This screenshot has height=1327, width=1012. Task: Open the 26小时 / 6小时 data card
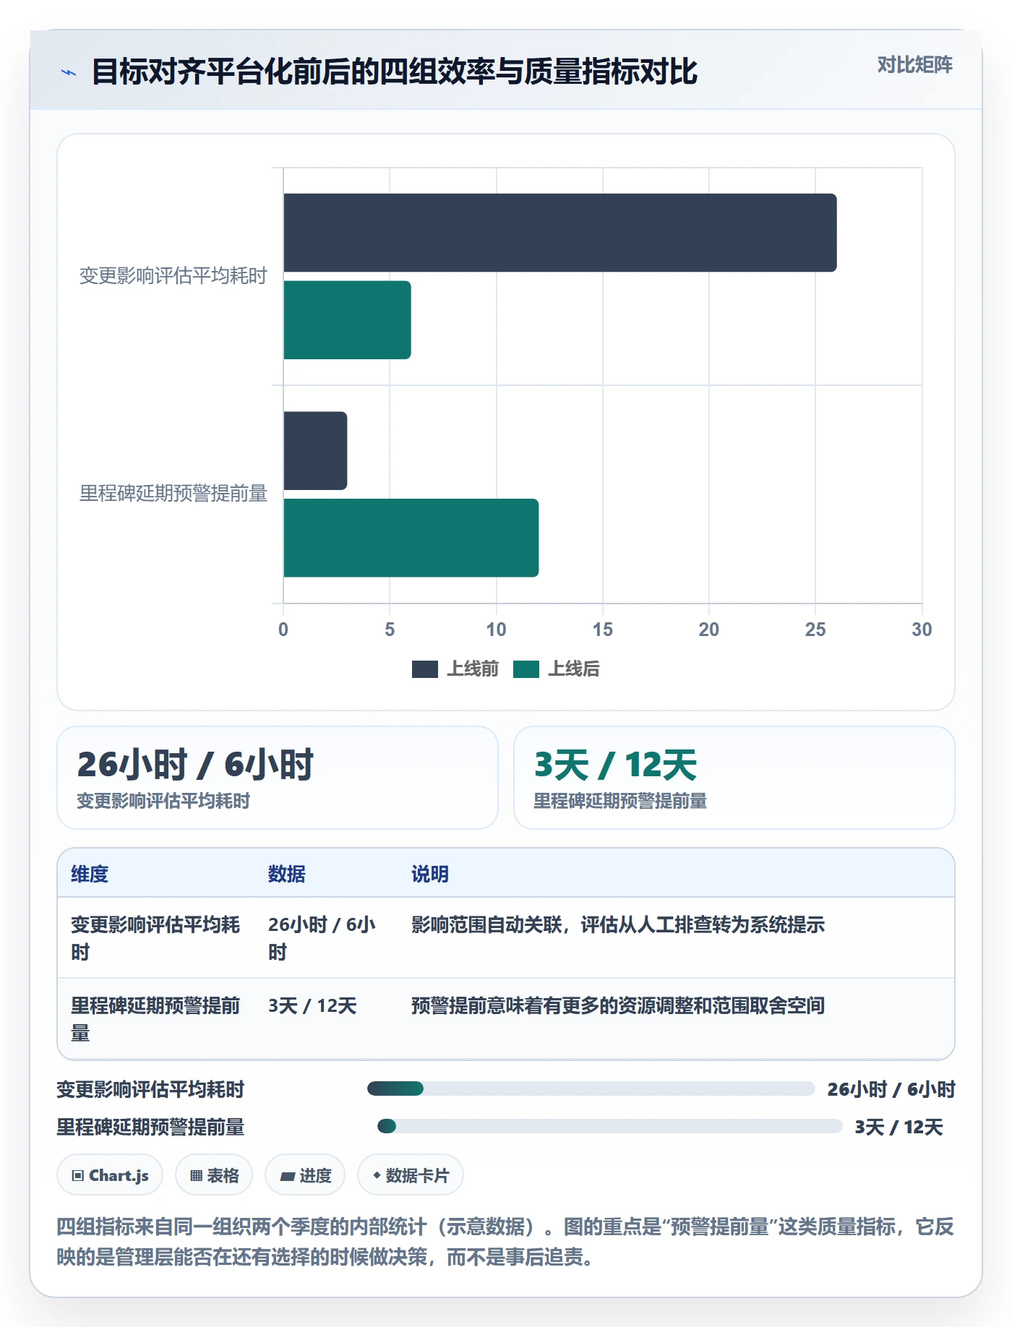[278, 778]
